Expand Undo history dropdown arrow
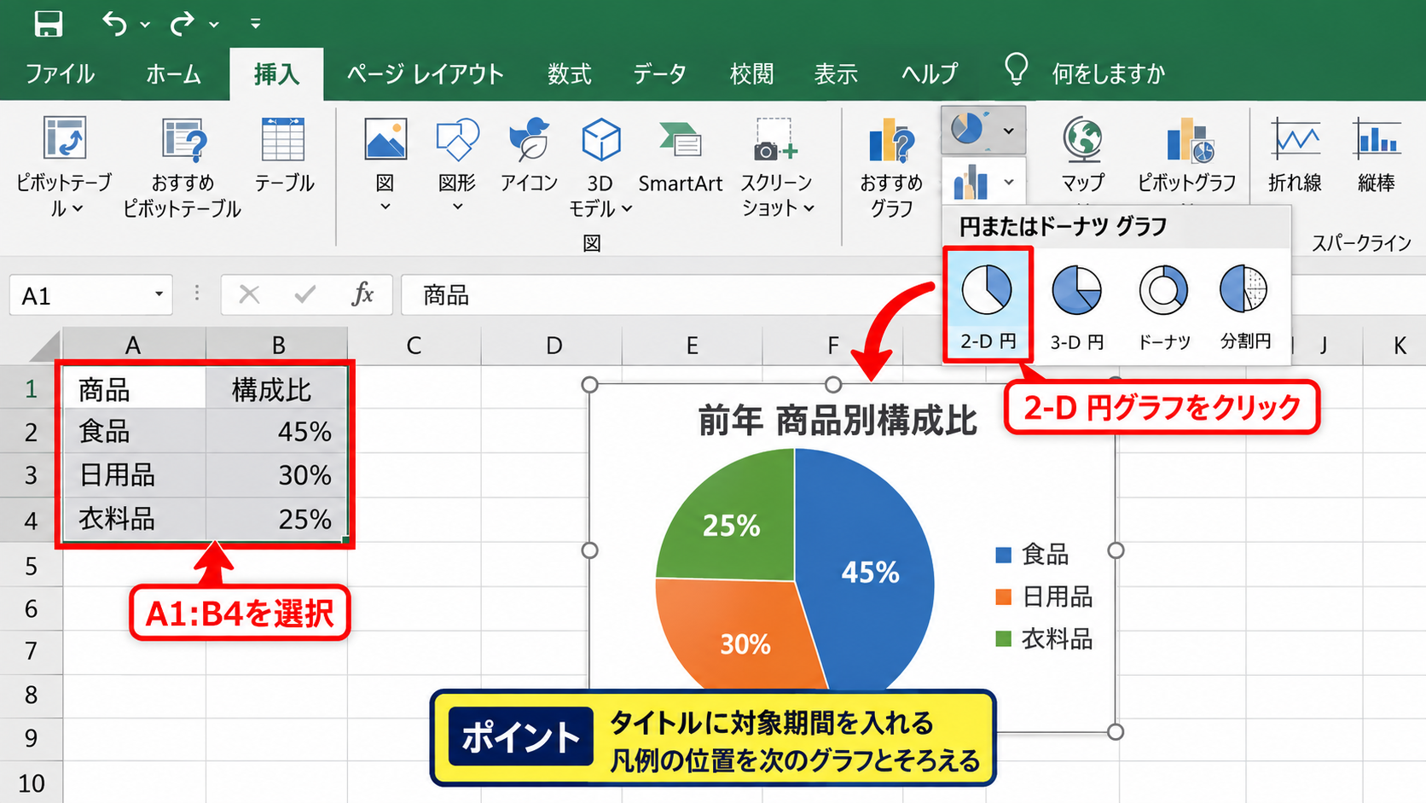 pos(145,25)
